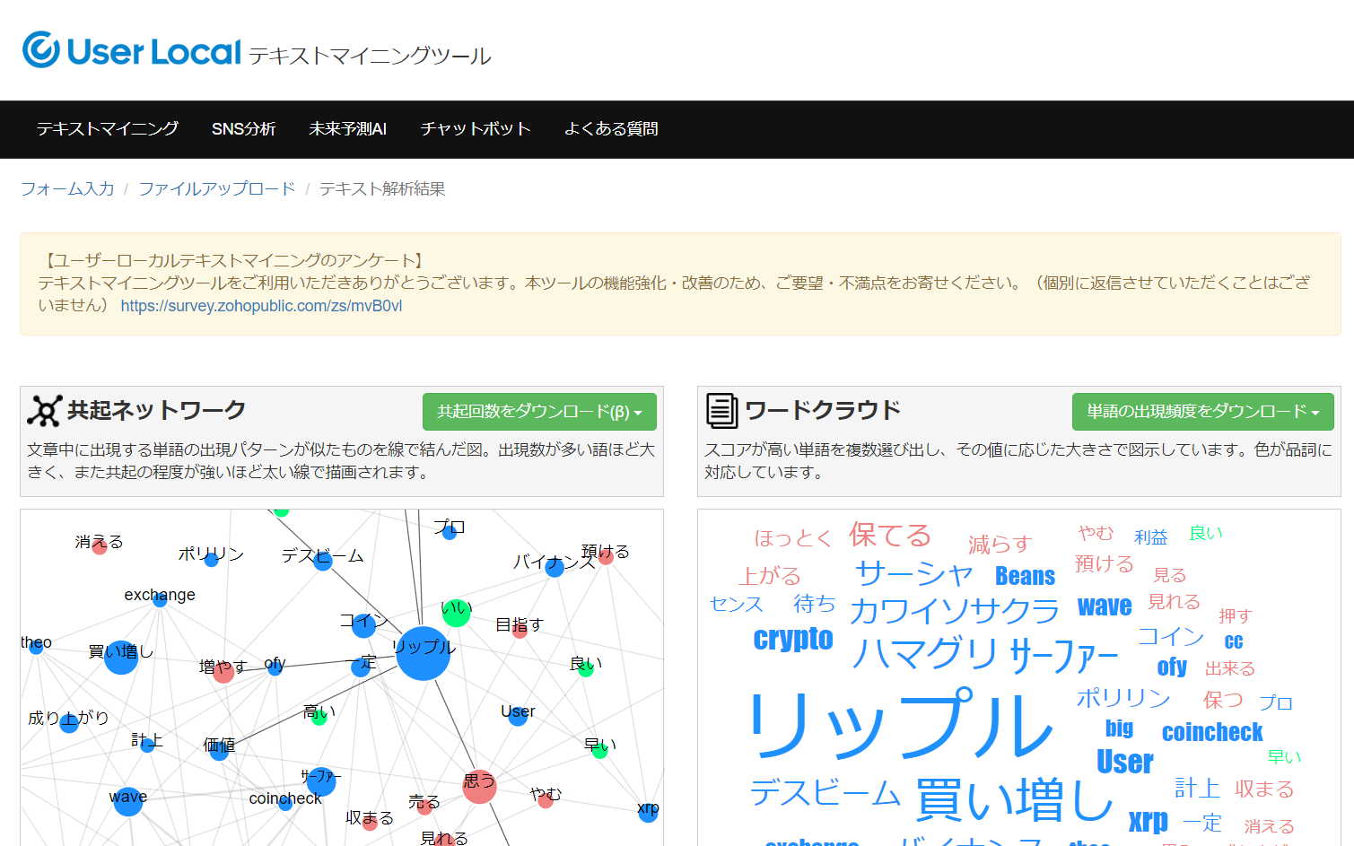Open the zohopublic survey link
The image size is (1354, 846).
point(261,306)
